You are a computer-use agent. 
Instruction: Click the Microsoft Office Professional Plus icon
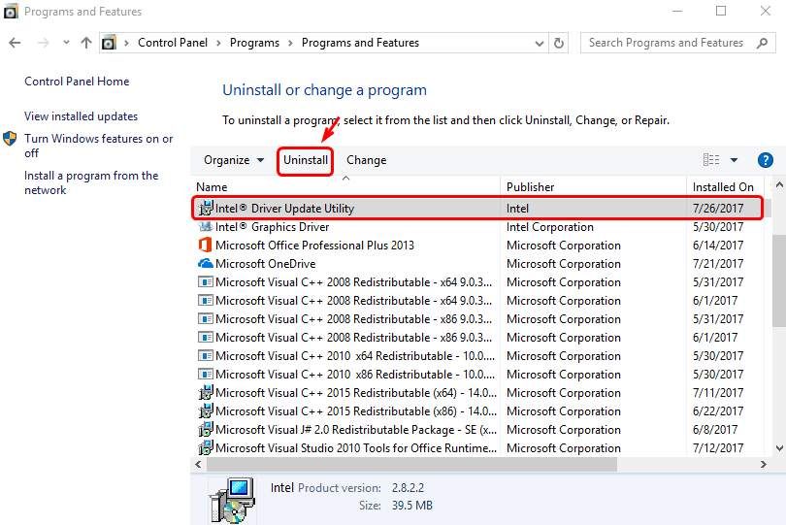point(205,246)
